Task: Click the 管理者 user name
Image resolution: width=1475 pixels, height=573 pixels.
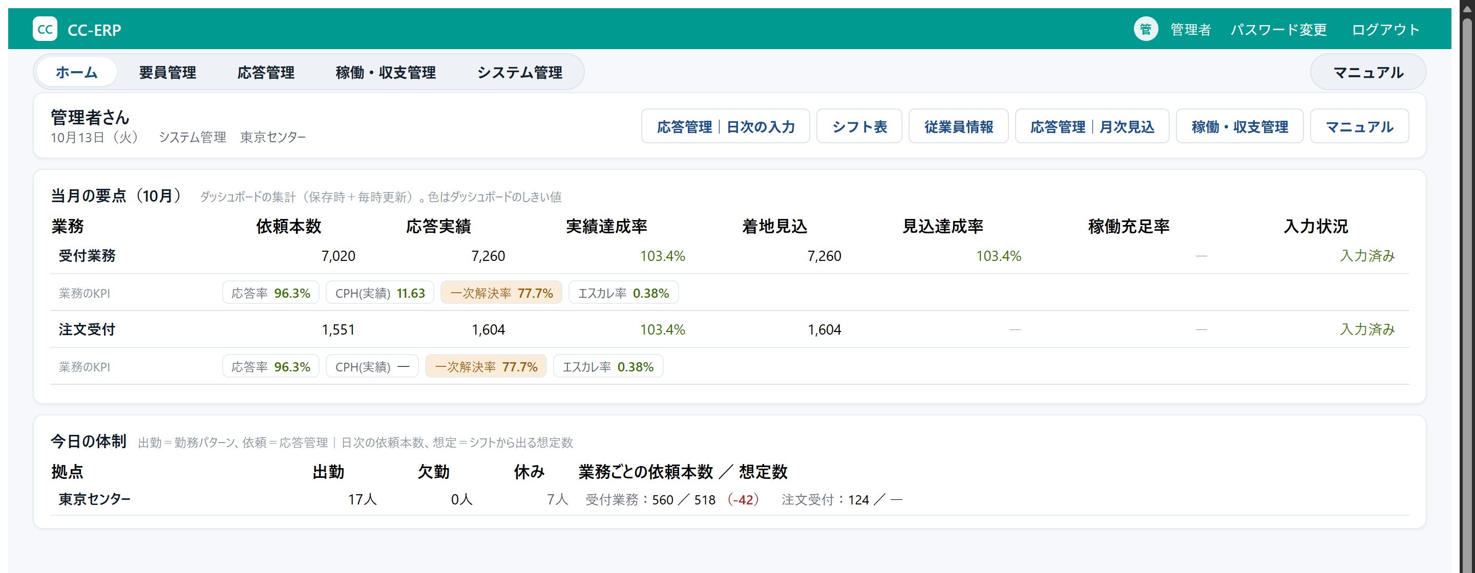Action: pos(1190,30)
